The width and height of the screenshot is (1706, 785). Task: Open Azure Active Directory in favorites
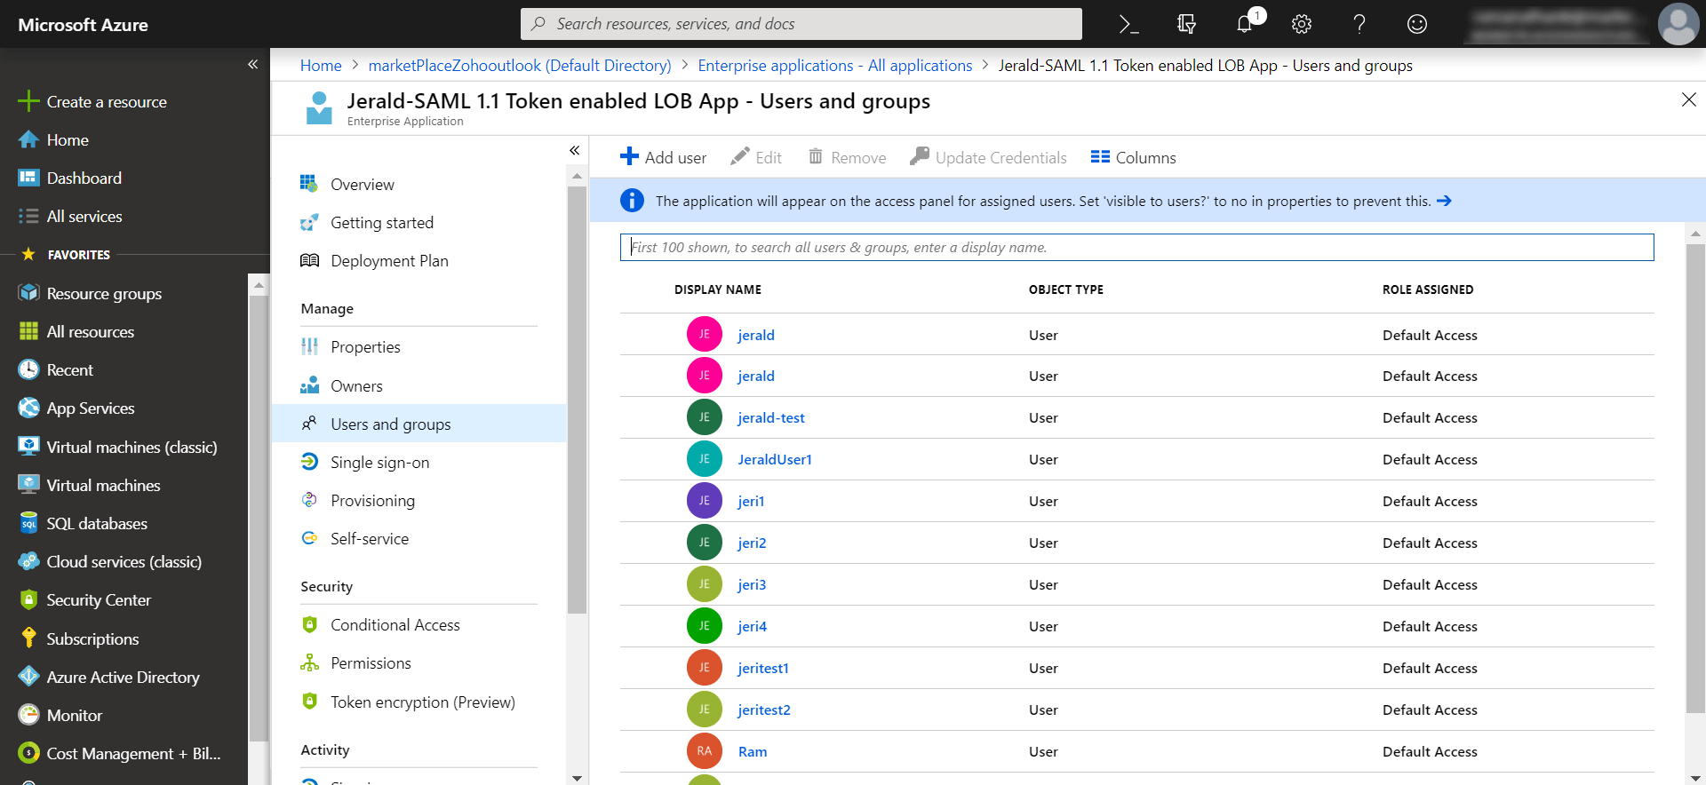click(x=123, y=678)
